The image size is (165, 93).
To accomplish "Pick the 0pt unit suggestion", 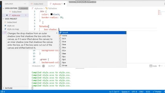I will 93,59.
